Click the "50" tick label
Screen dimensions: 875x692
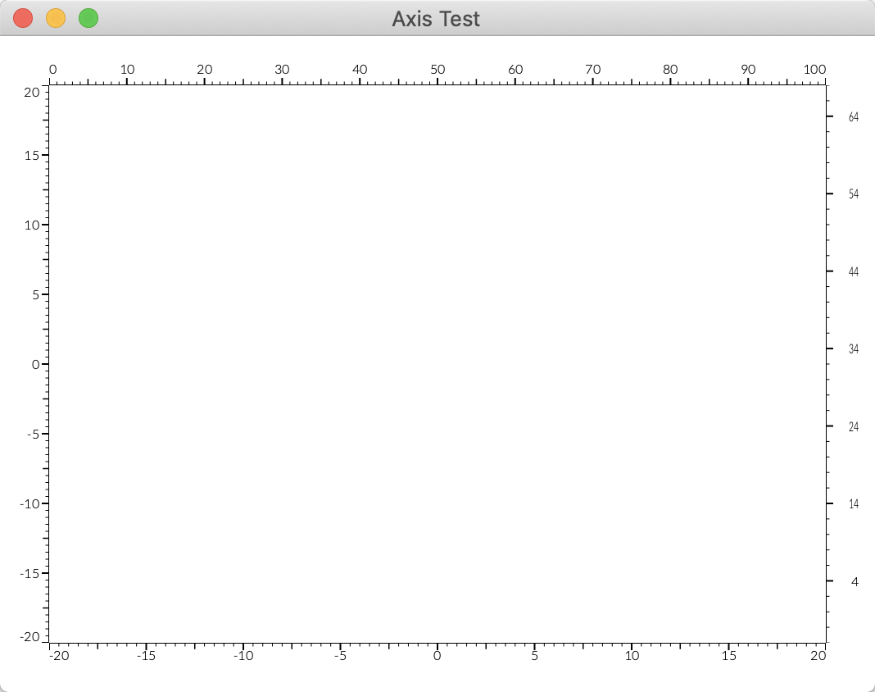tap(437, 69)
